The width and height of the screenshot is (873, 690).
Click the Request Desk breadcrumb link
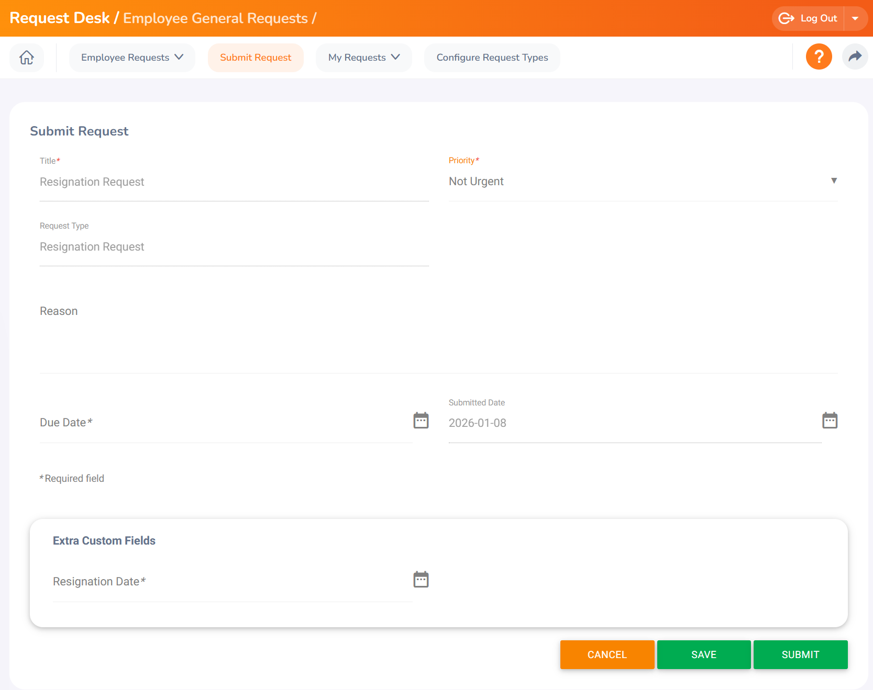pyautogui.click(x=59, y=18)
